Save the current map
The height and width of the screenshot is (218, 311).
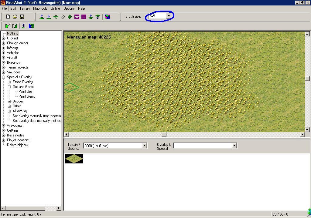coord(22,17)
